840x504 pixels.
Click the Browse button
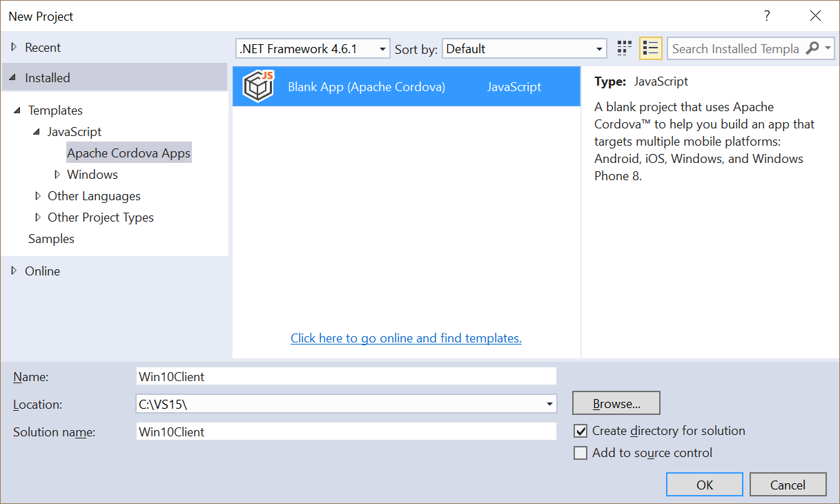pyautogui.click(x=616, y=403)
